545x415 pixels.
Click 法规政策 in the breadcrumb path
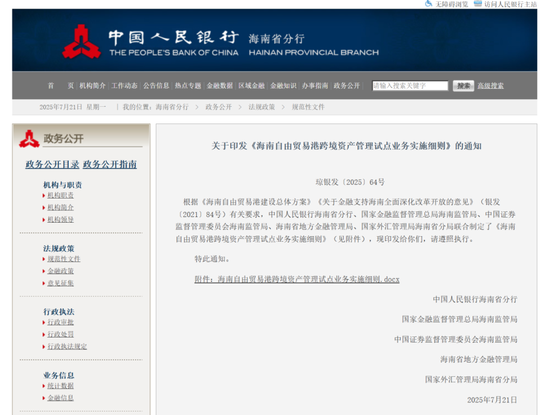tap(261, 107)
